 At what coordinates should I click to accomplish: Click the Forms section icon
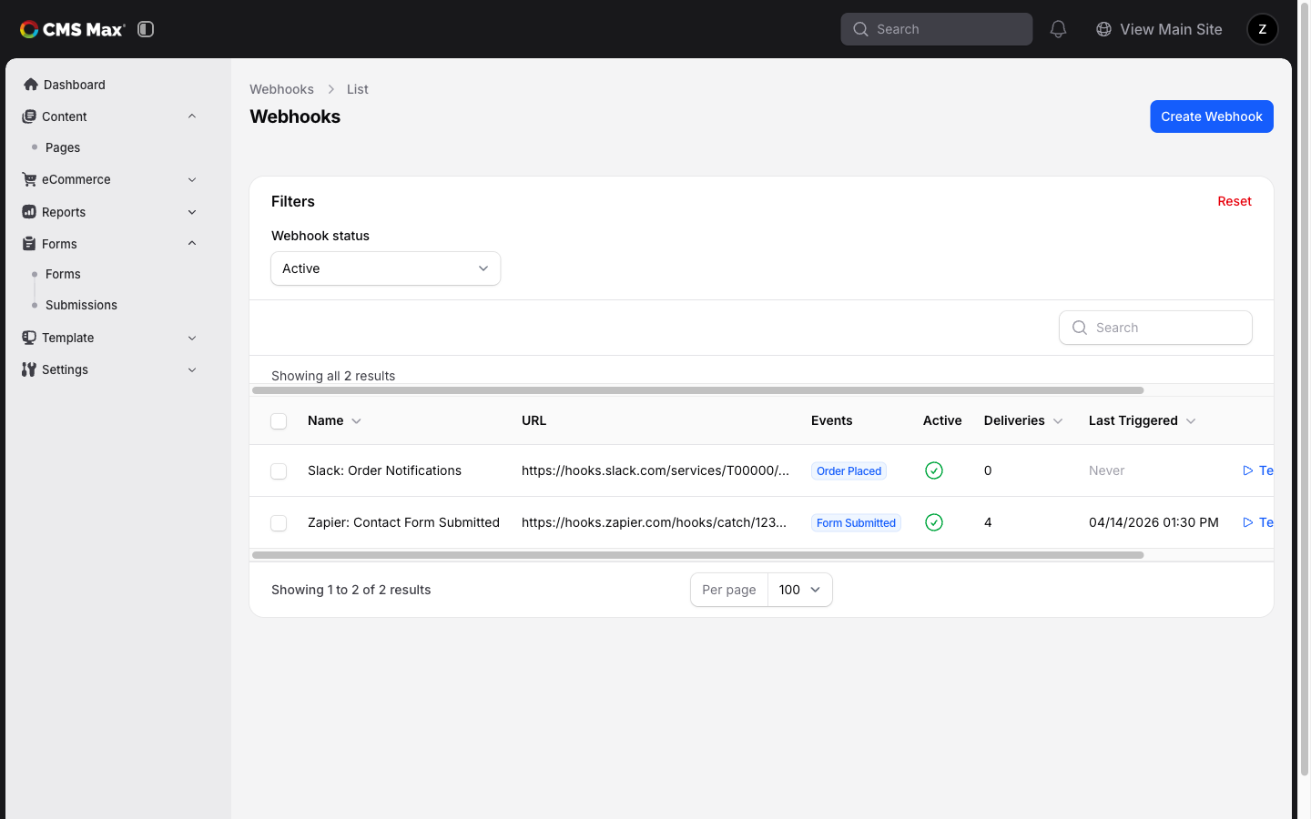point(29,244)
